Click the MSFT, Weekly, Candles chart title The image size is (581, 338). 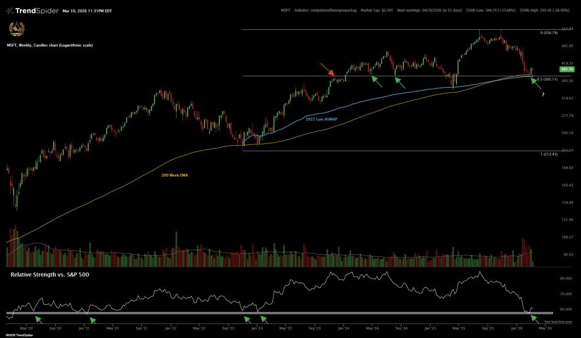pos(50,45)
